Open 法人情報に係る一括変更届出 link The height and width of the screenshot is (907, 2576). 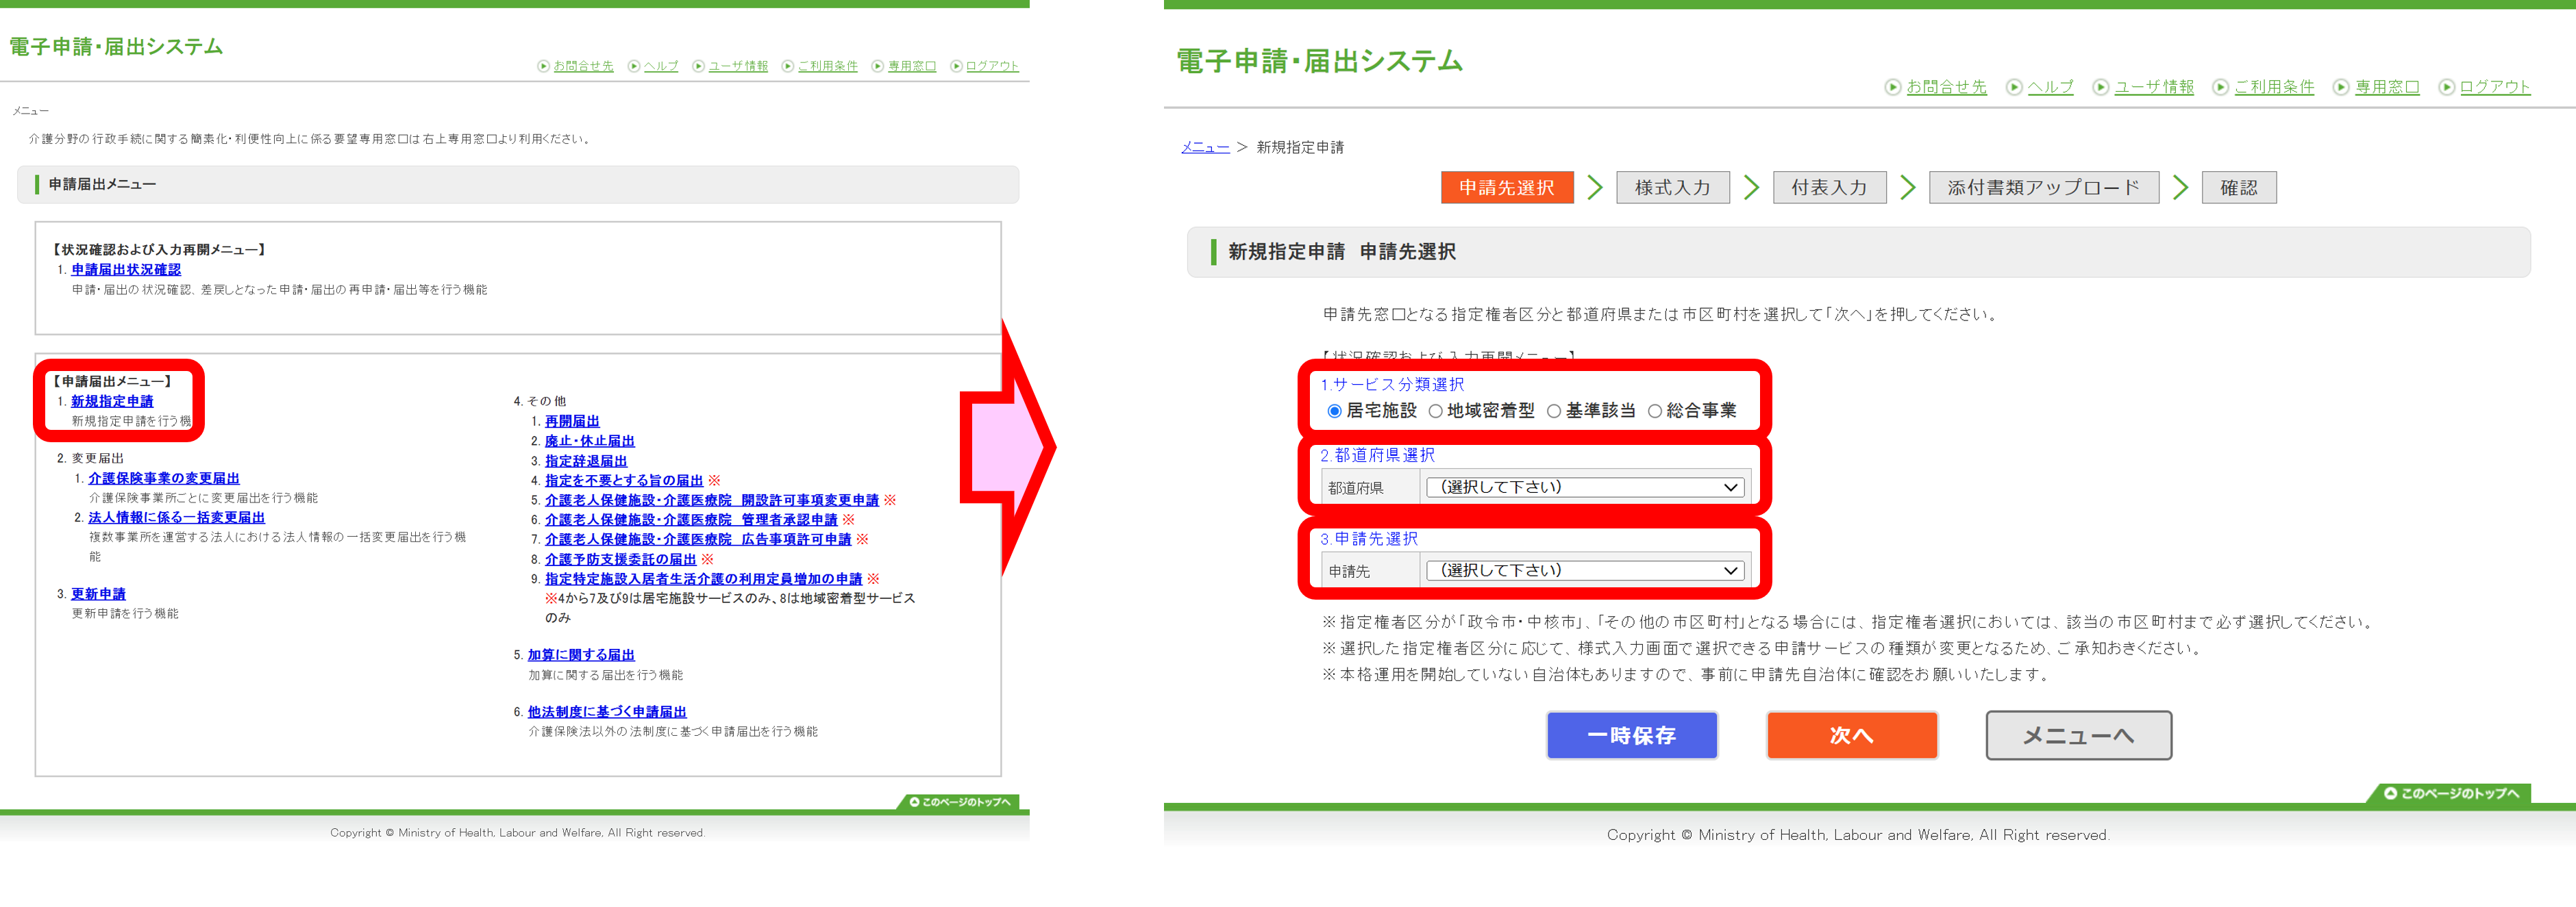[x=176, y=518]
